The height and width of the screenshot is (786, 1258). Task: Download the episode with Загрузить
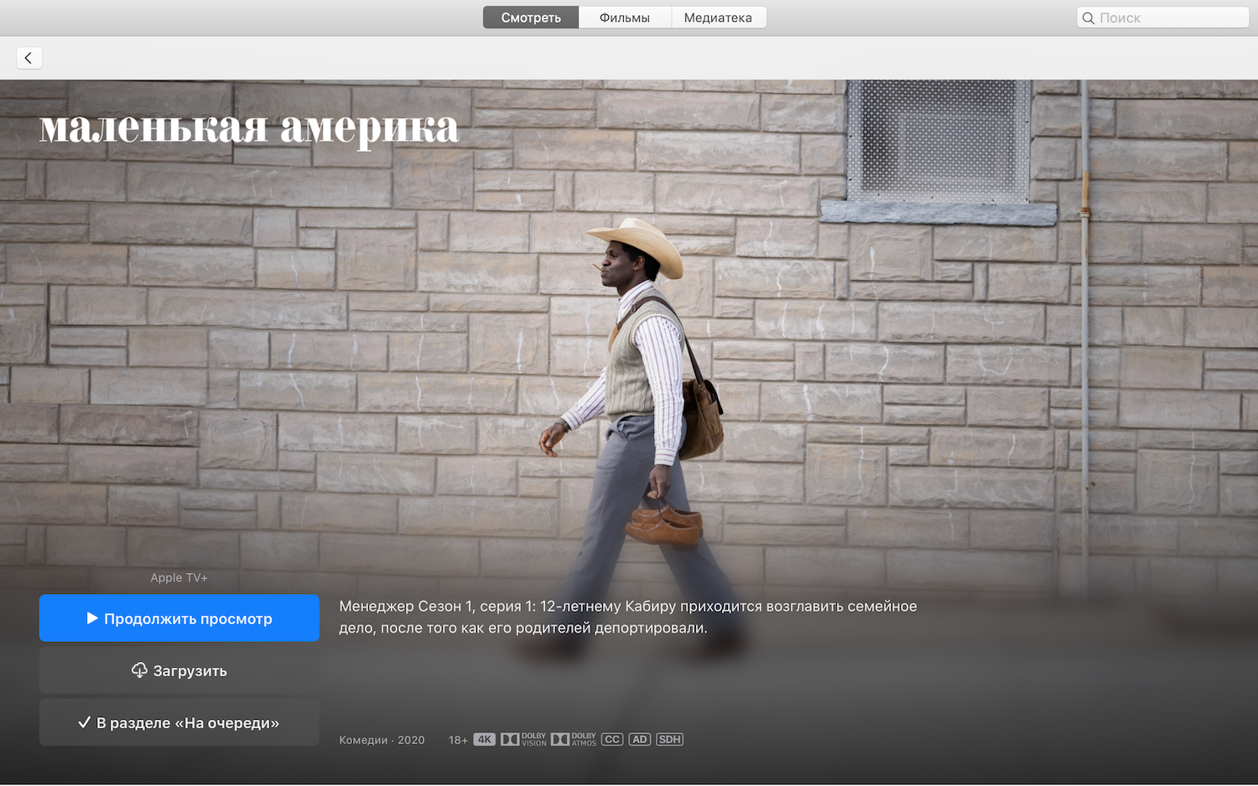pos(179,670)
